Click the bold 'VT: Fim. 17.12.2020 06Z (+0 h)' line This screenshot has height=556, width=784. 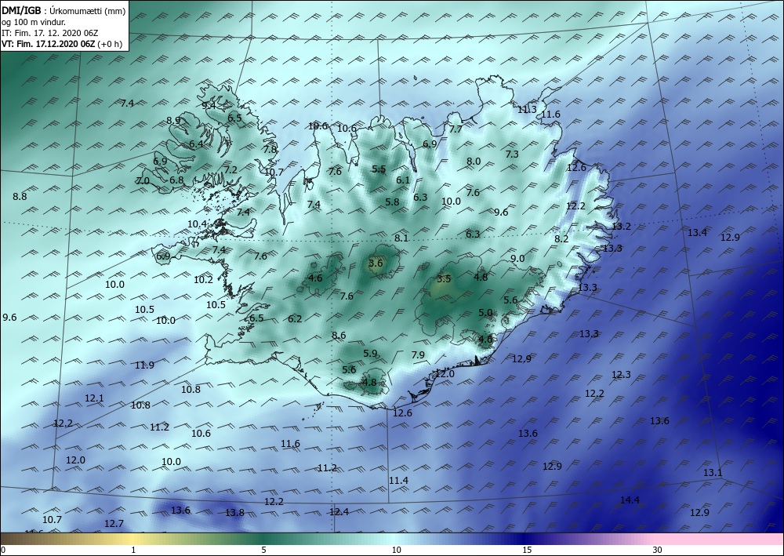pos(61,43)
